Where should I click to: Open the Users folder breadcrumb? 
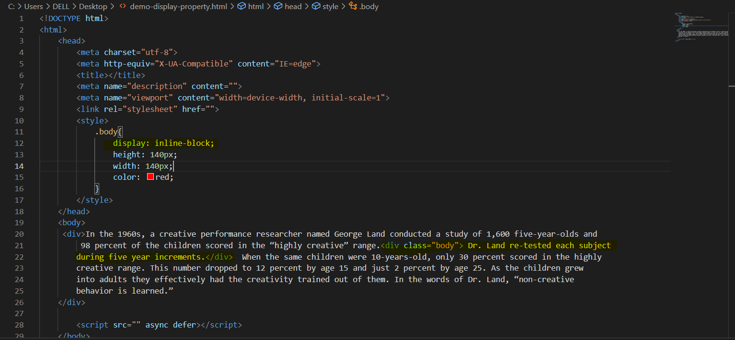point(34,7)
